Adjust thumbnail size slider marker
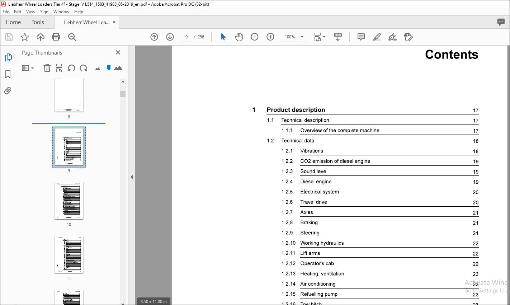 click(109, 67)
